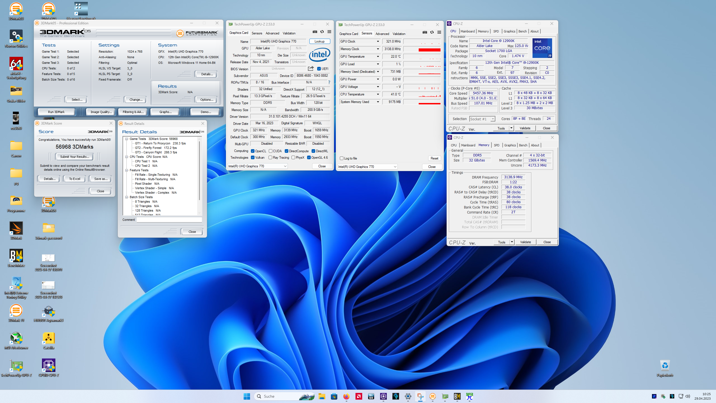Open the Socket #1 selection dropdown in CPU-Z
The image size is (716, 403).
[x=482, y=119]
